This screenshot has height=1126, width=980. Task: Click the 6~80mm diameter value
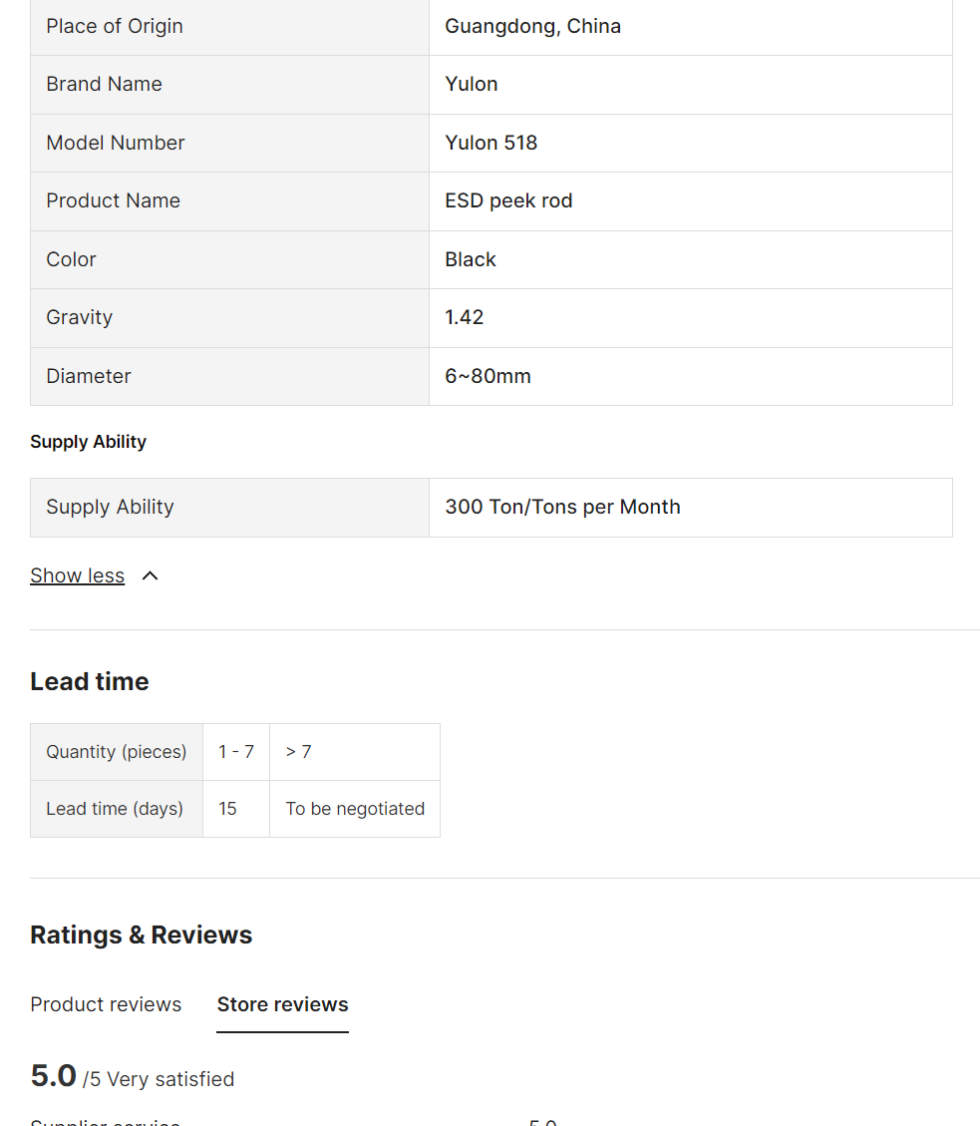pos(488,376)
